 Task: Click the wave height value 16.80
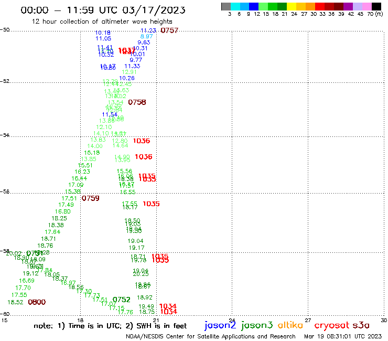63,212
